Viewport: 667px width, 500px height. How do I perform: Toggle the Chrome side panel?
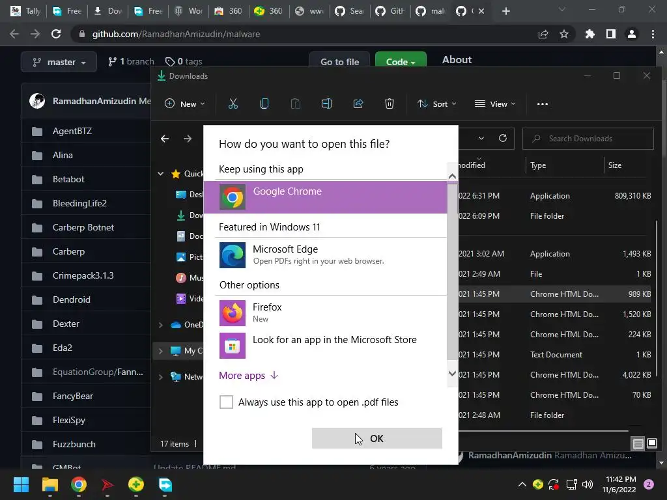(x=611, y=34)
